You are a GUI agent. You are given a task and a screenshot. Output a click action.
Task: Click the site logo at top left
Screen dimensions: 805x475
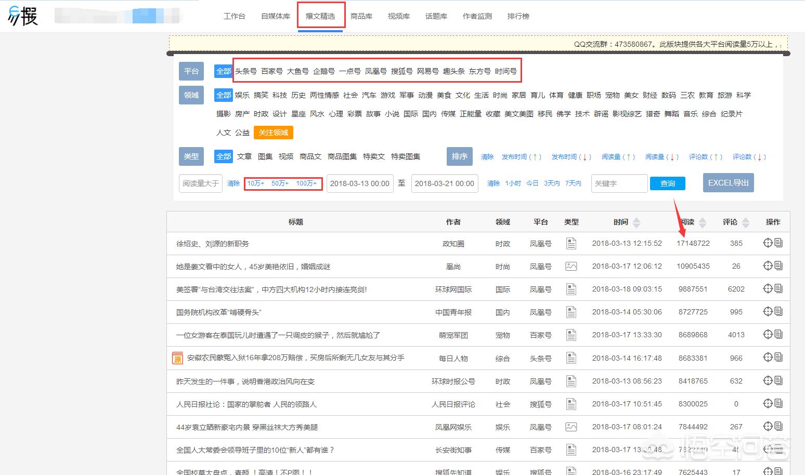click(23, 16)
